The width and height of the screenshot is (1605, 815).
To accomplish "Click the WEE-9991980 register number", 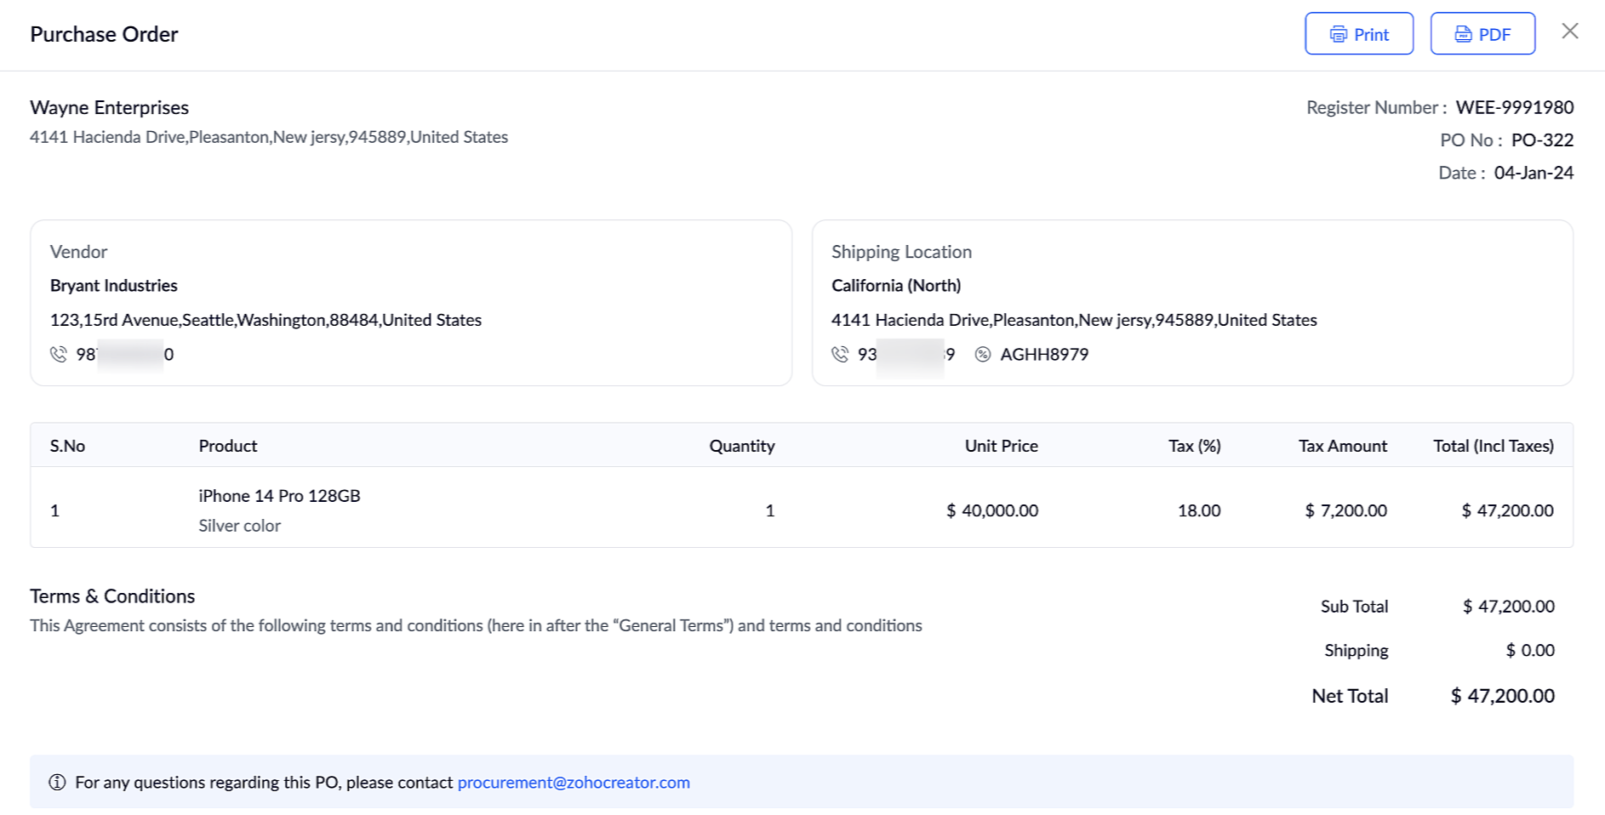I will click(1514, 107).
